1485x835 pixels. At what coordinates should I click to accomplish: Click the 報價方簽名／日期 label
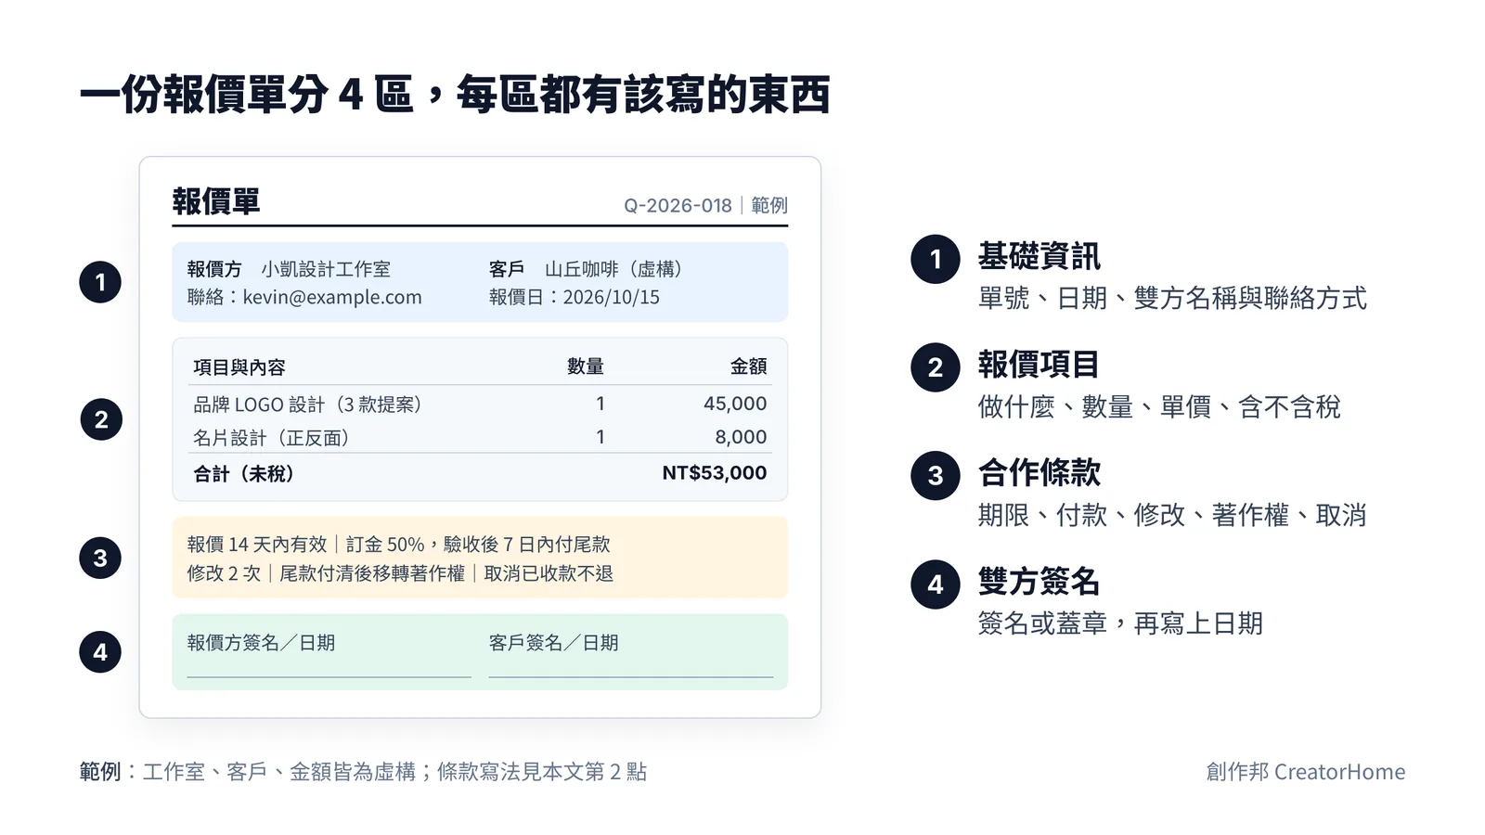point(261,643)
